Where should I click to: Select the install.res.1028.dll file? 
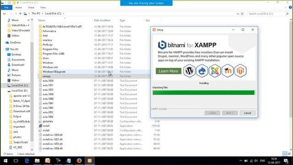click(53, 135)
